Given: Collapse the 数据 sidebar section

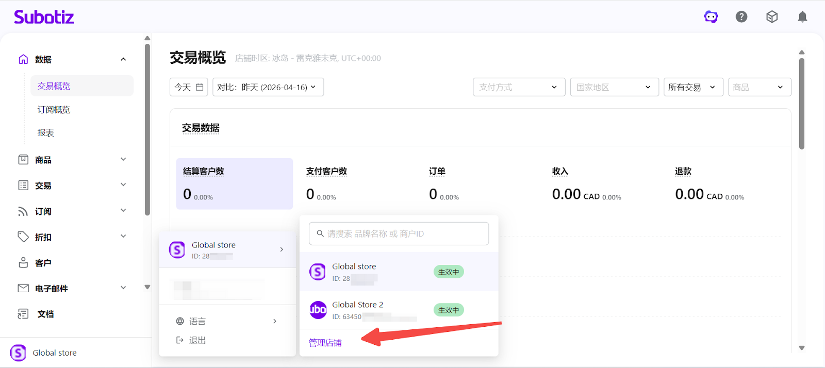Looking at the screenshot, I should [123, 59].
